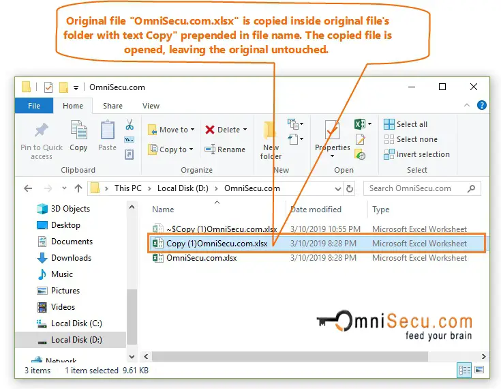
Task: Switch to Details view icon in status bar
Action: pyautogui.click(x=465, y=371)
